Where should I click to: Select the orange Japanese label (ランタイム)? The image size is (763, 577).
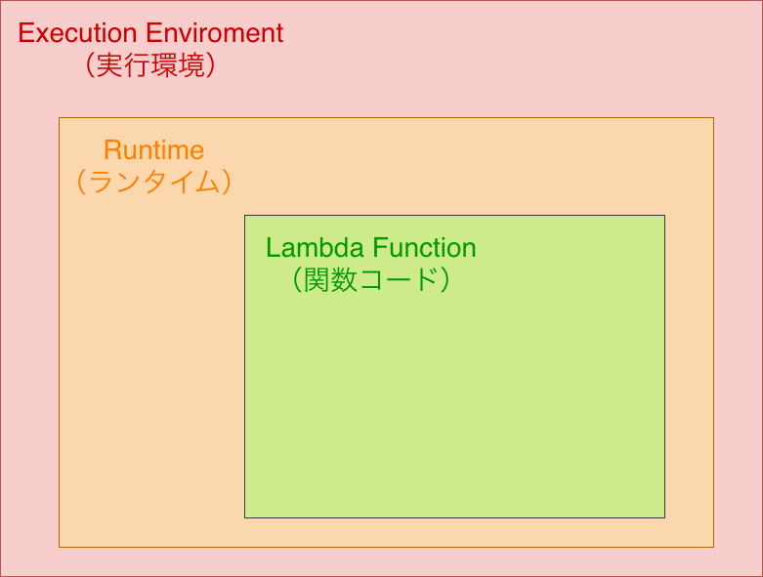(153, 183)
